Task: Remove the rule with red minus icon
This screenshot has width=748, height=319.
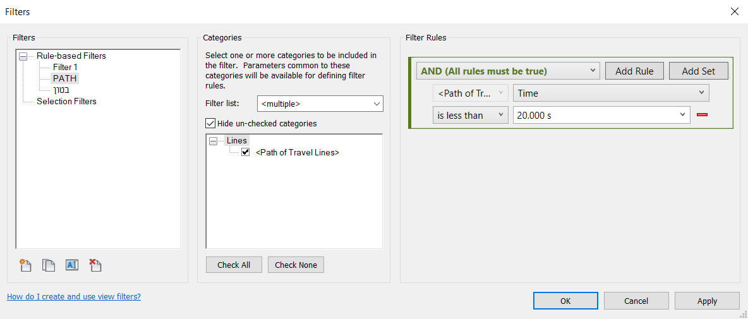Action: click(703, 115)
